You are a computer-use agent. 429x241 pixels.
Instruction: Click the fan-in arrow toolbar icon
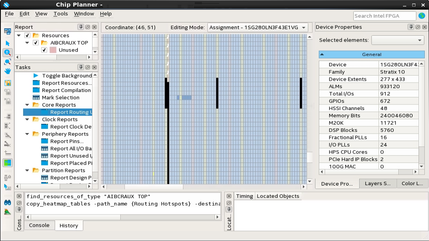click(x=8, y=117)
